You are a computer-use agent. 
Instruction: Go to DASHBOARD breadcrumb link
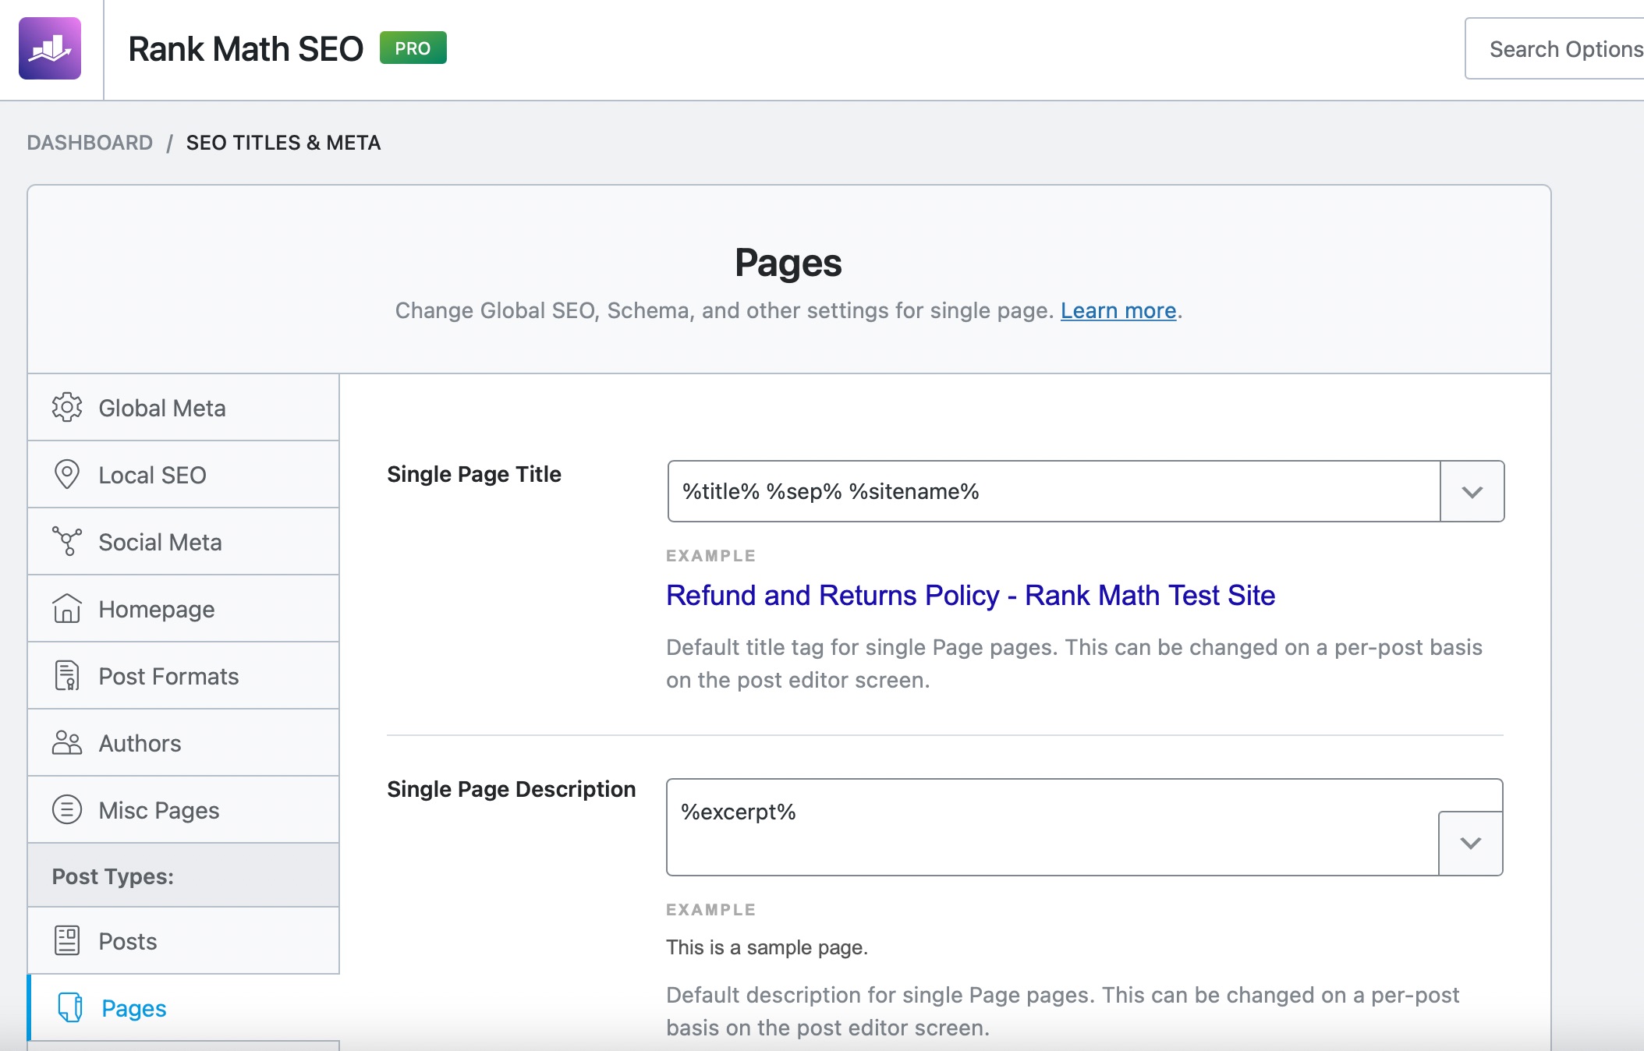(90, 143)
